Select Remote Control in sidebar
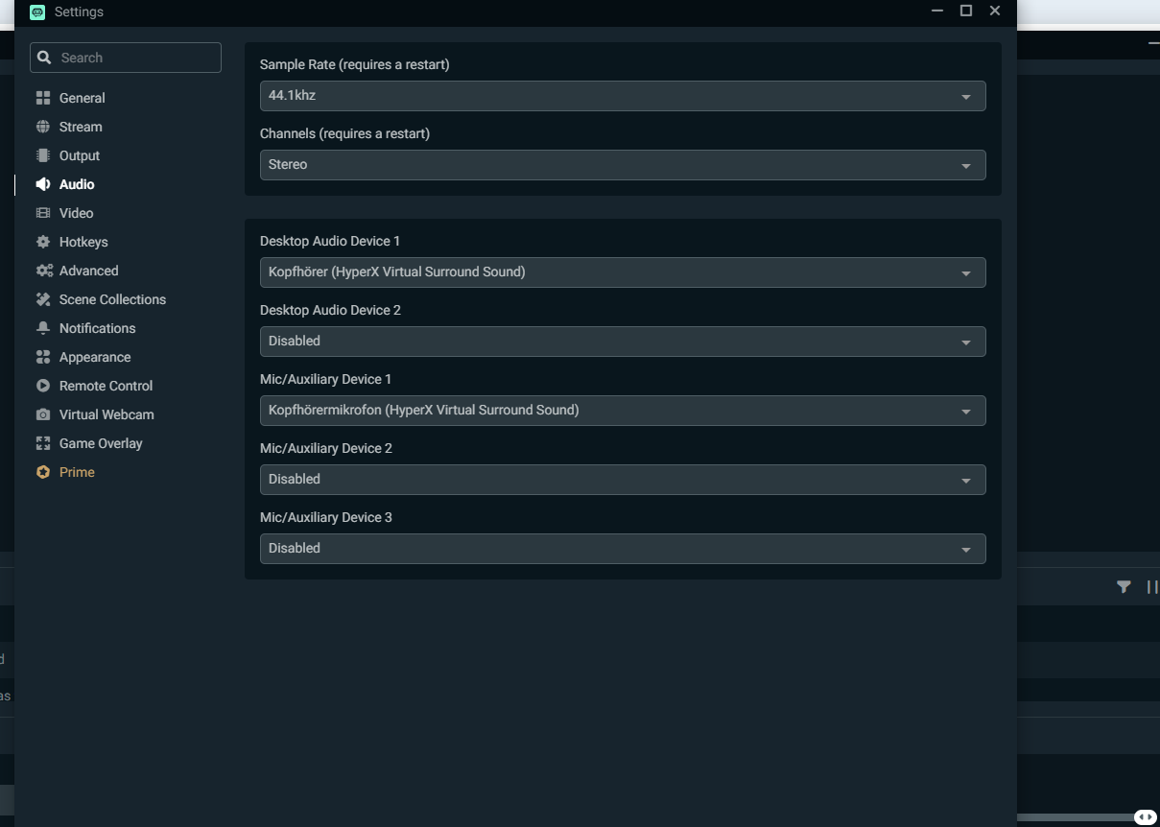The image size is (1160, 827). coord(106,386)
